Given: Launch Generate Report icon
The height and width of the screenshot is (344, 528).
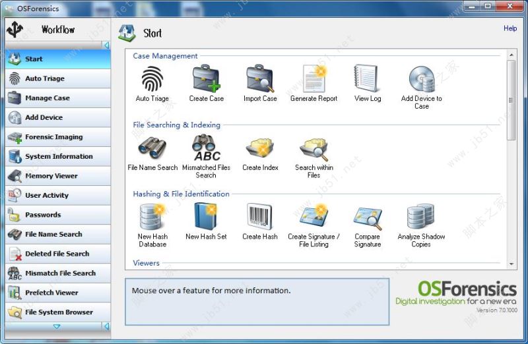Looking at the screenshot, I should coord(314,78).
